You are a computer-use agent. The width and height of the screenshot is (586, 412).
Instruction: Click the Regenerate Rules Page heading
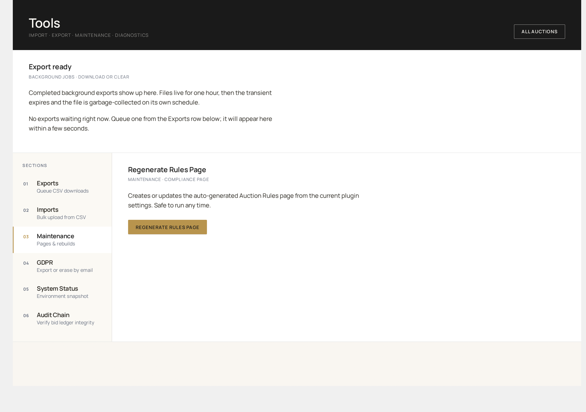tap(167, 170)
